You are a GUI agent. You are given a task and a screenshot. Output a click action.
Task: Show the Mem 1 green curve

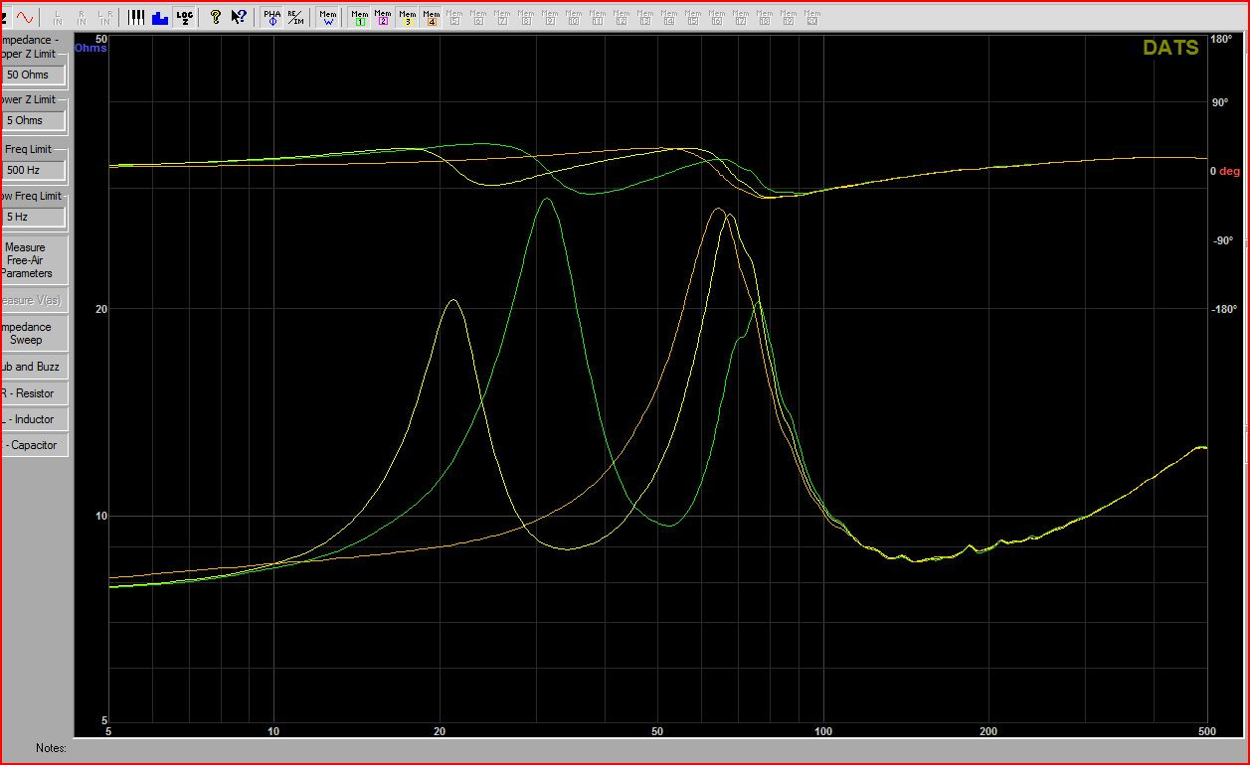click(359, 17)
